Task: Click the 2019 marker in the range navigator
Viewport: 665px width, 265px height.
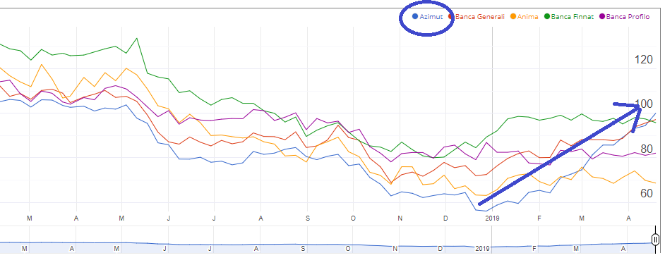Action: [x=482, y=249]
